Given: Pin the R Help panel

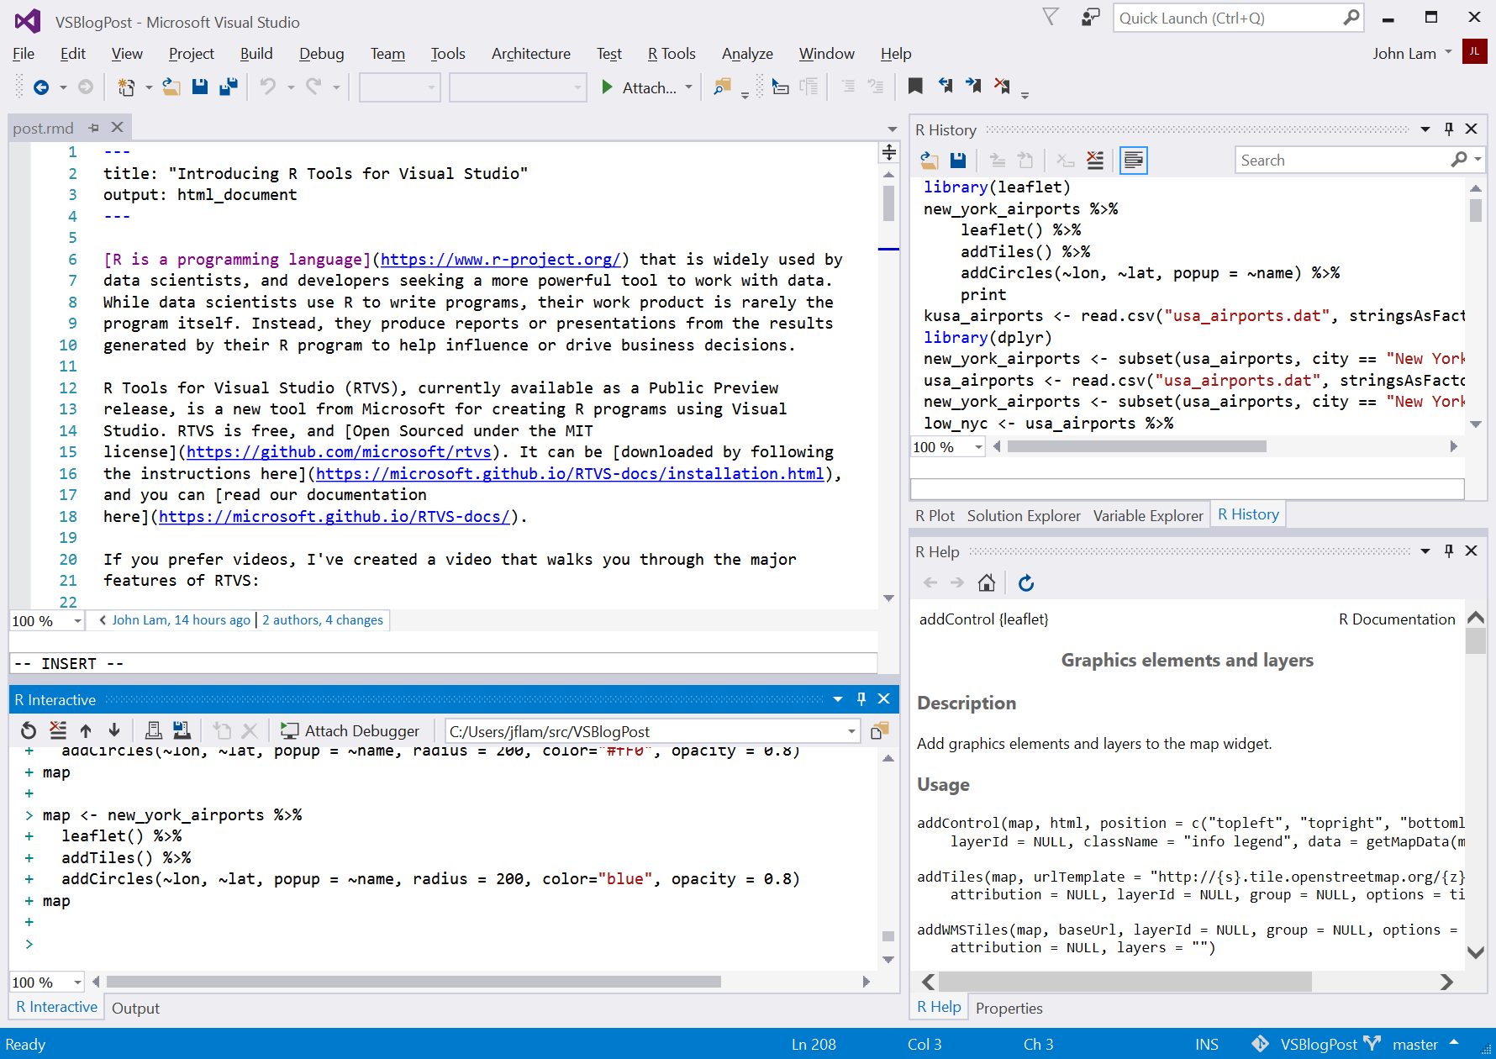Looking at the screenshot, I should coord(1449,551).
